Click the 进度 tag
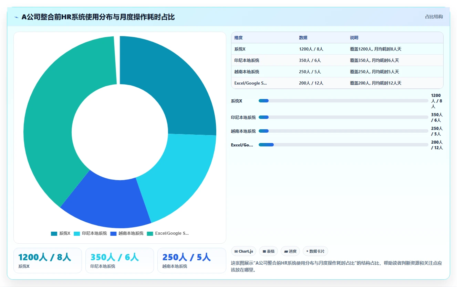This screenshot has height=287, width=457. (290, 251)
